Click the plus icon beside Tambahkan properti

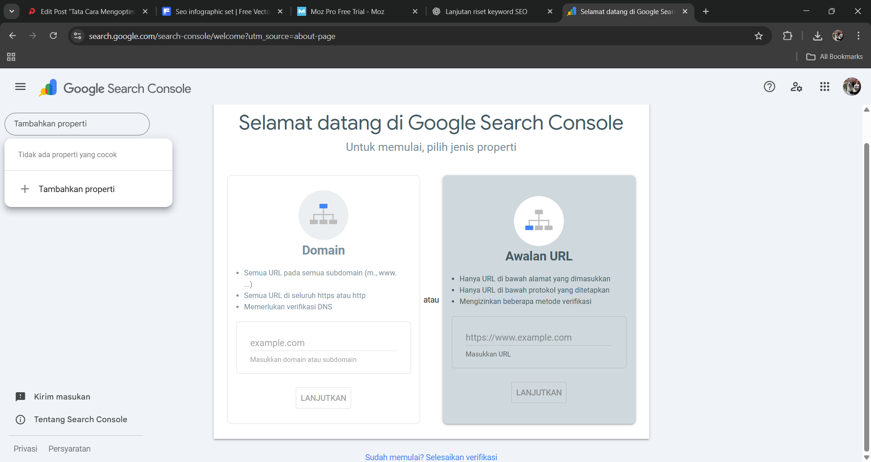click(25, 189)
